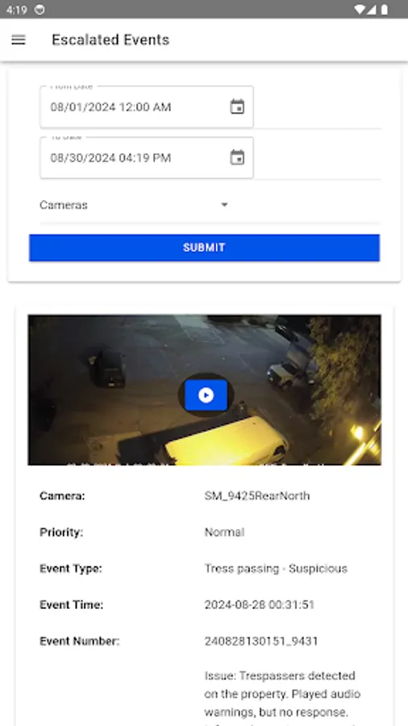Open calendar picker for To Date
This screenshot has height=726, width=408.
(x=237, y=157)
